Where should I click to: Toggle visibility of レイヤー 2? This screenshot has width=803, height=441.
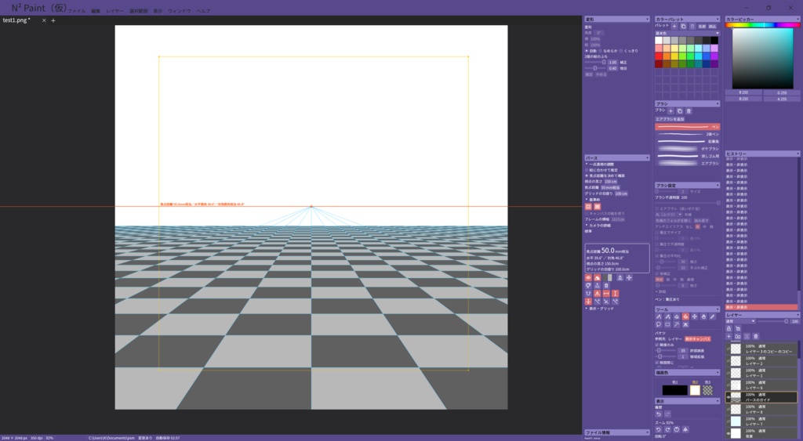pos(729,360)
